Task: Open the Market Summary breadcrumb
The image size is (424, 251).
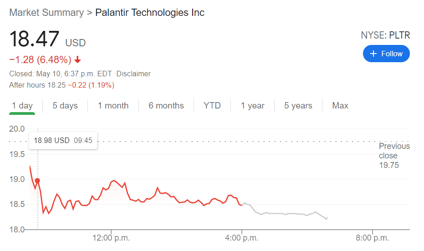Action: click(46, 13)
